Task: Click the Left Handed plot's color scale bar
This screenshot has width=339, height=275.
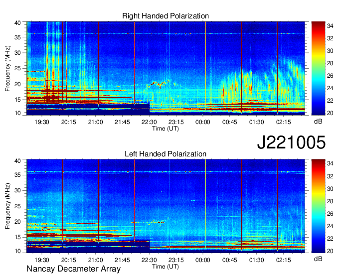Action: (318, 206)
